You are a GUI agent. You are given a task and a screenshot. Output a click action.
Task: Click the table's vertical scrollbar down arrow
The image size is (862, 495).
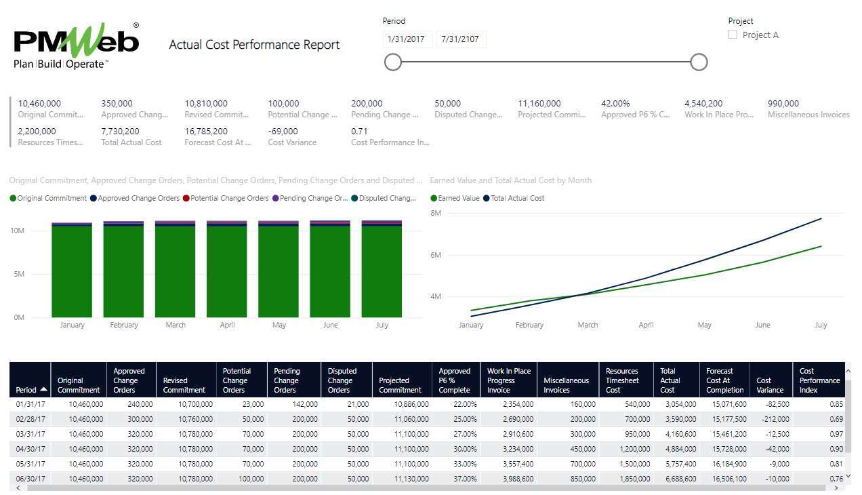(x=848, y=477)
